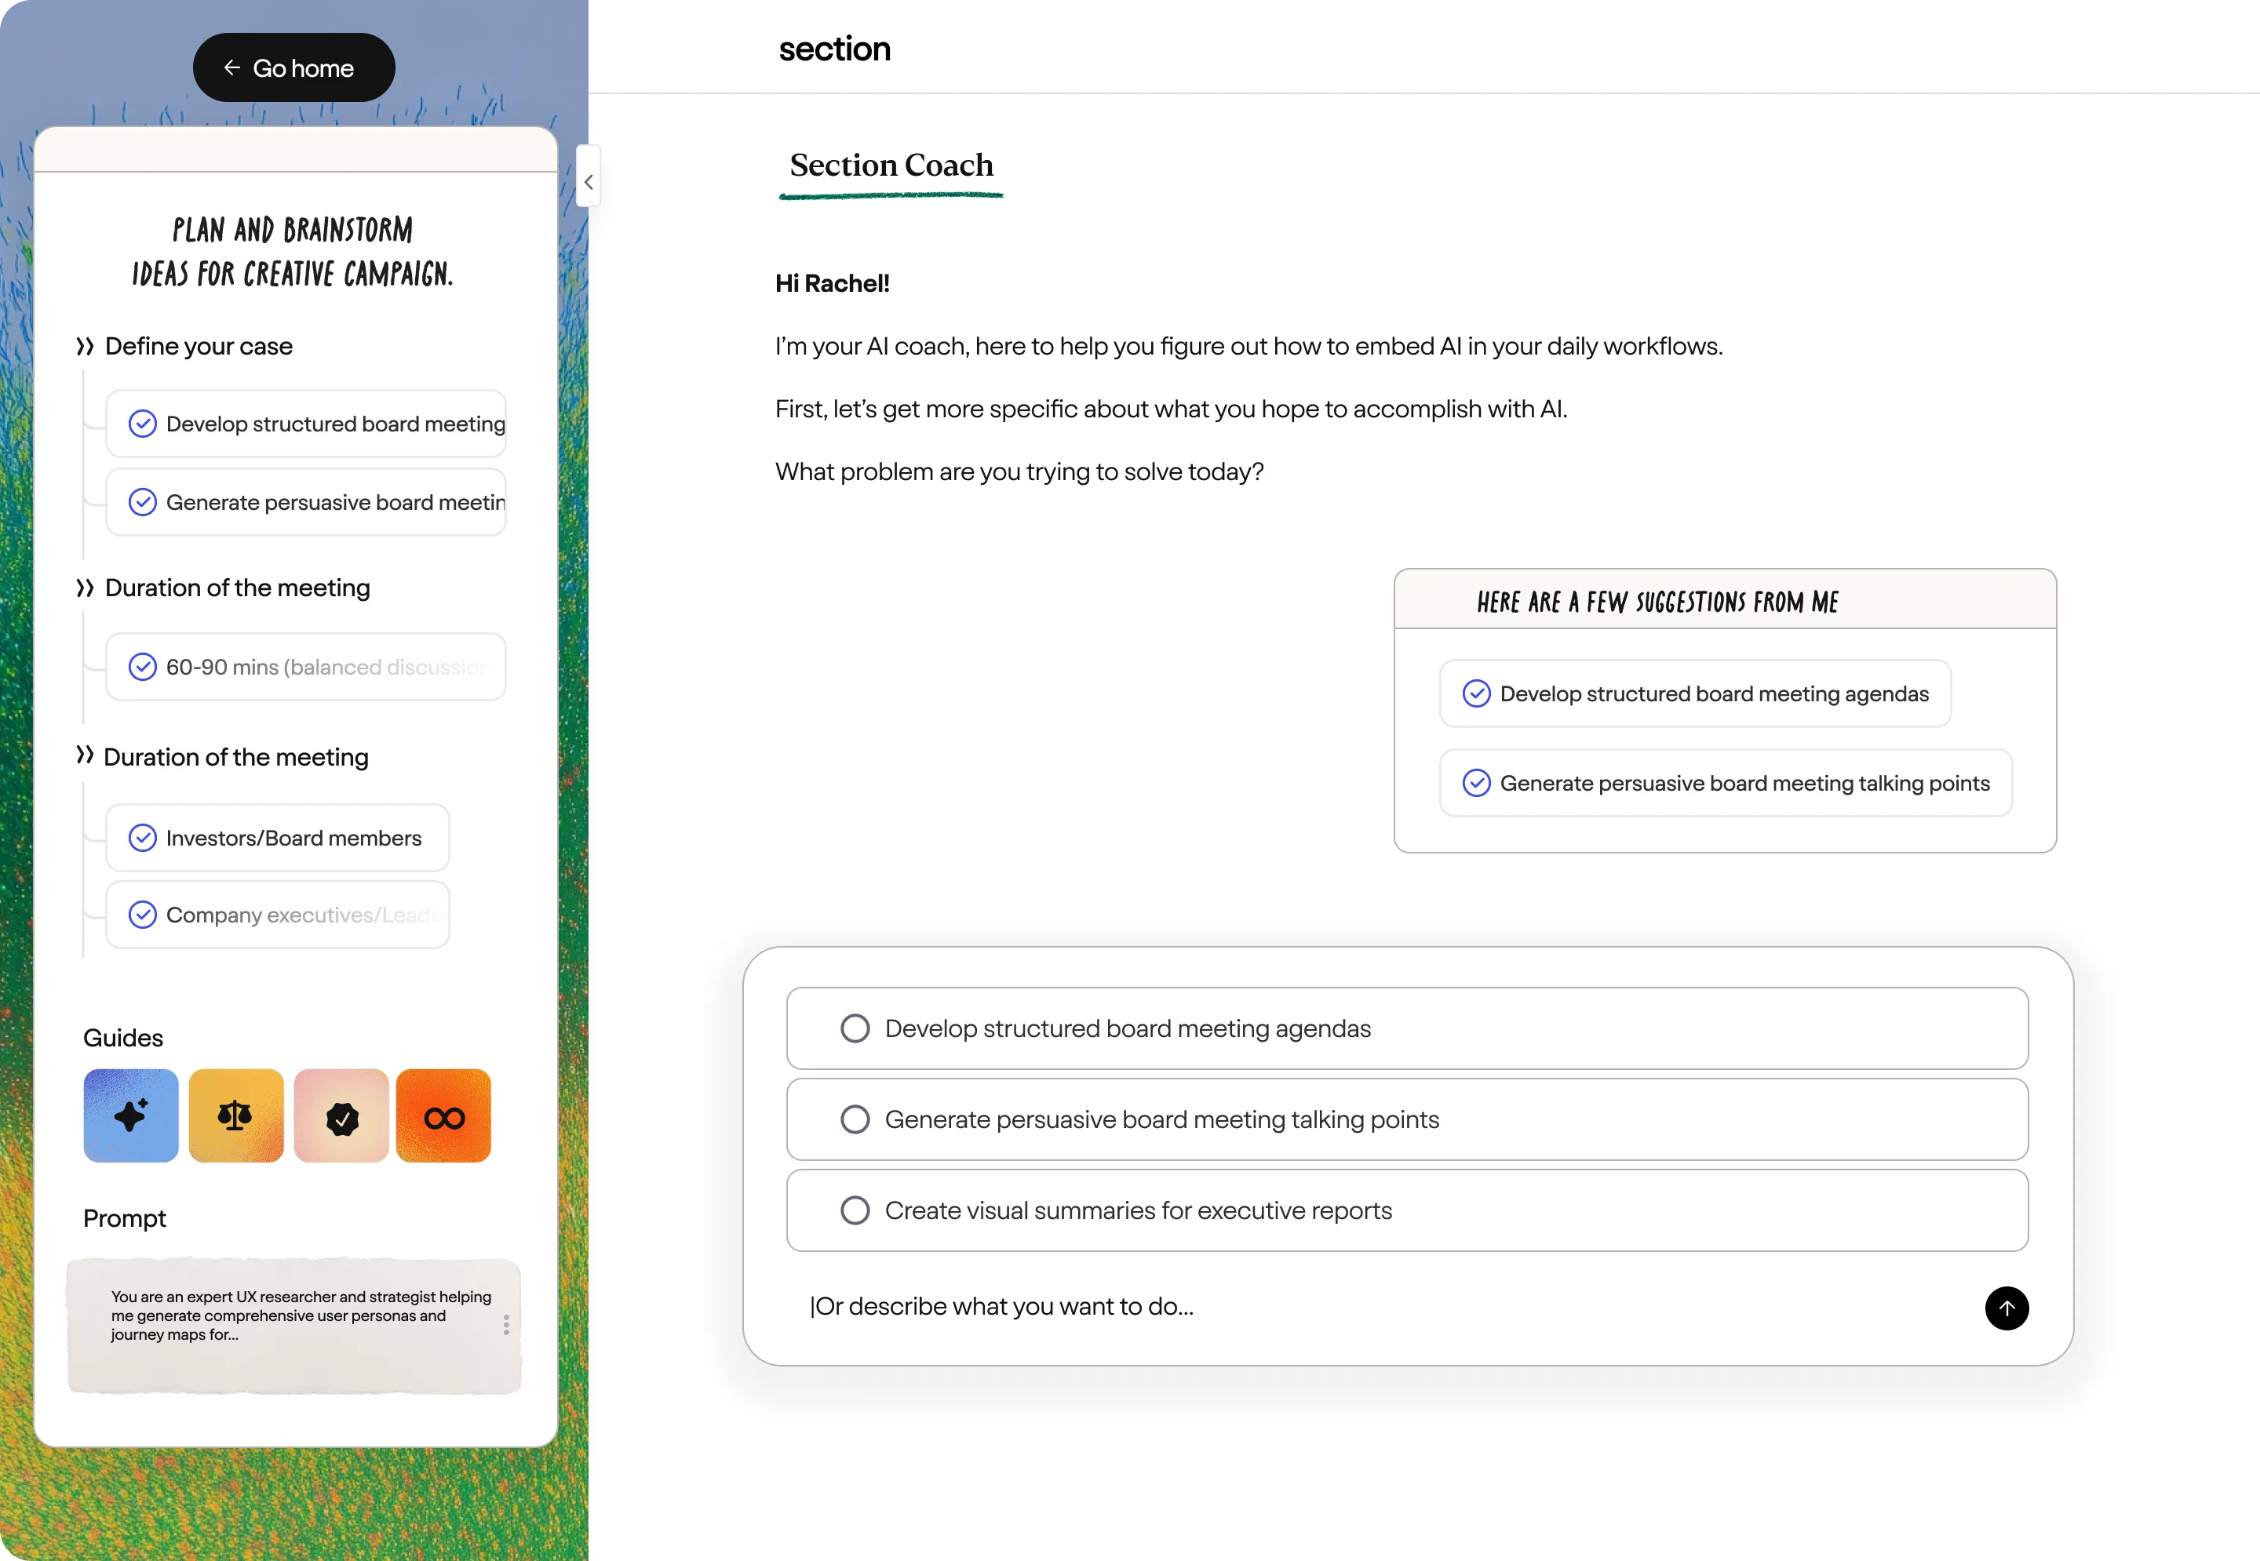Click suggested Generate persuasive board meeting talking points
2260x1561 pixels.
click(x=1725, y=784)
